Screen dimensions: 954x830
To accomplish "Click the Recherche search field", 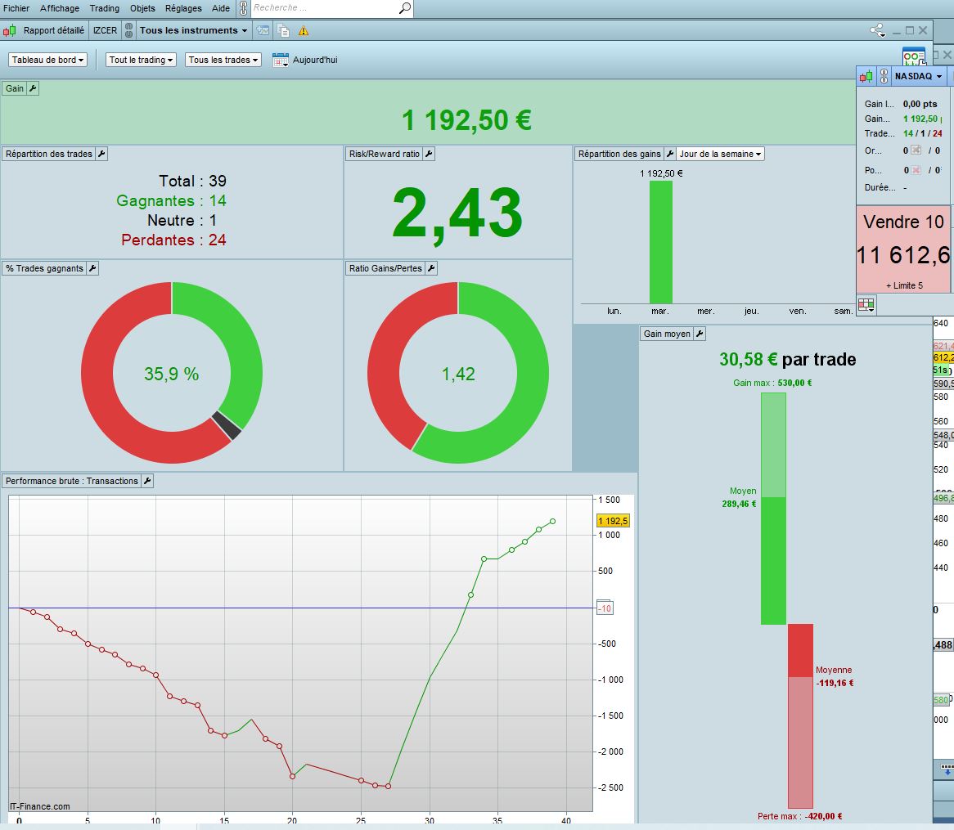I will click(x=324, y=8).
